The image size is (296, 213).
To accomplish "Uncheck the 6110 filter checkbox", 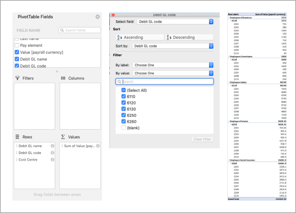I will point(124,96).
